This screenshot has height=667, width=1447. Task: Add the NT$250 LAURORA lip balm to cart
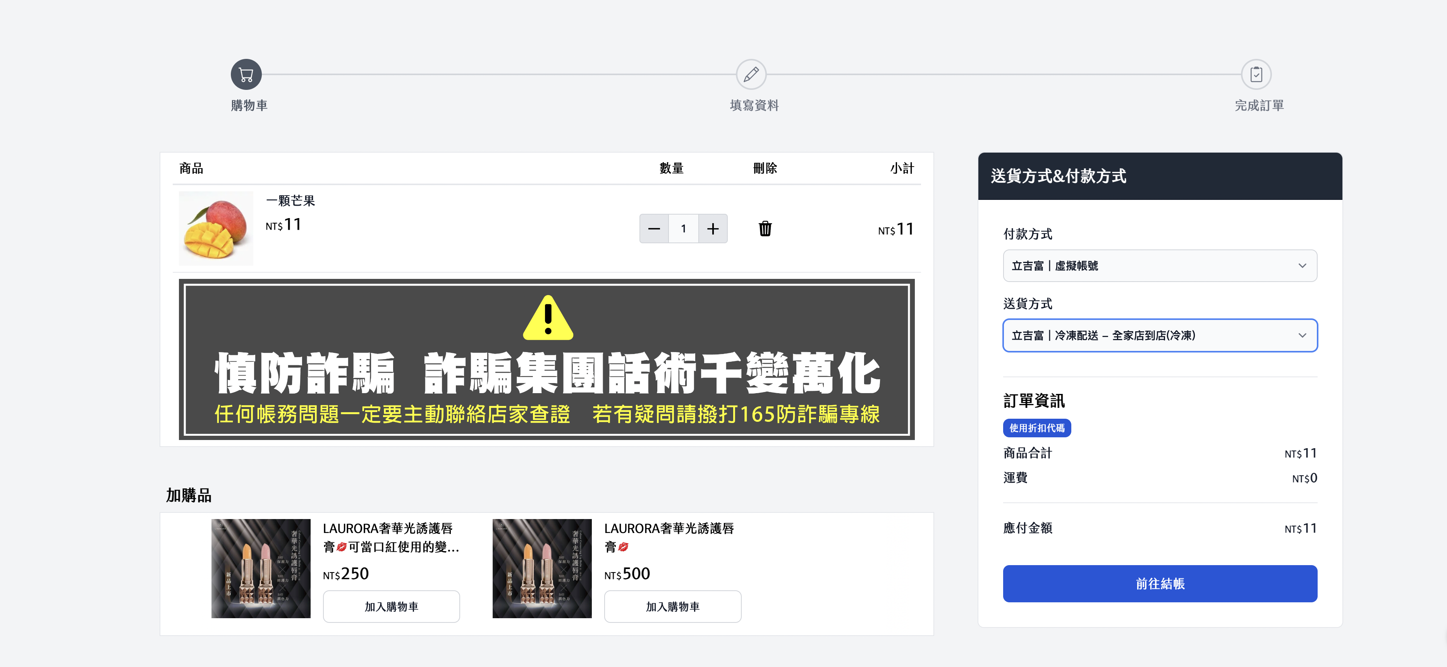coord(391,606)
